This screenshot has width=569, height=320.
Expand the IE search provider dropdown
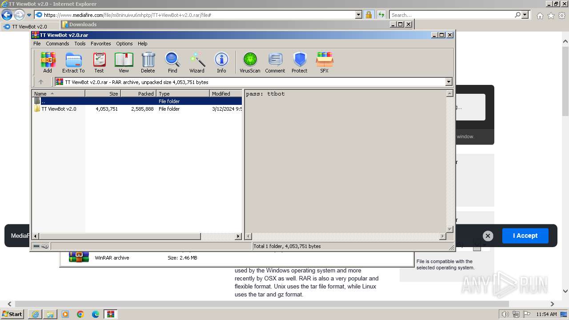pyautogui.click(x=525, y=15)
